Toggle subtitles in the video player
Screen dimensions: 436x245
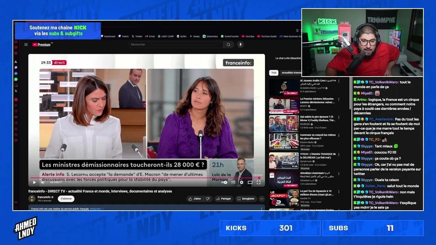pos(233,182)
